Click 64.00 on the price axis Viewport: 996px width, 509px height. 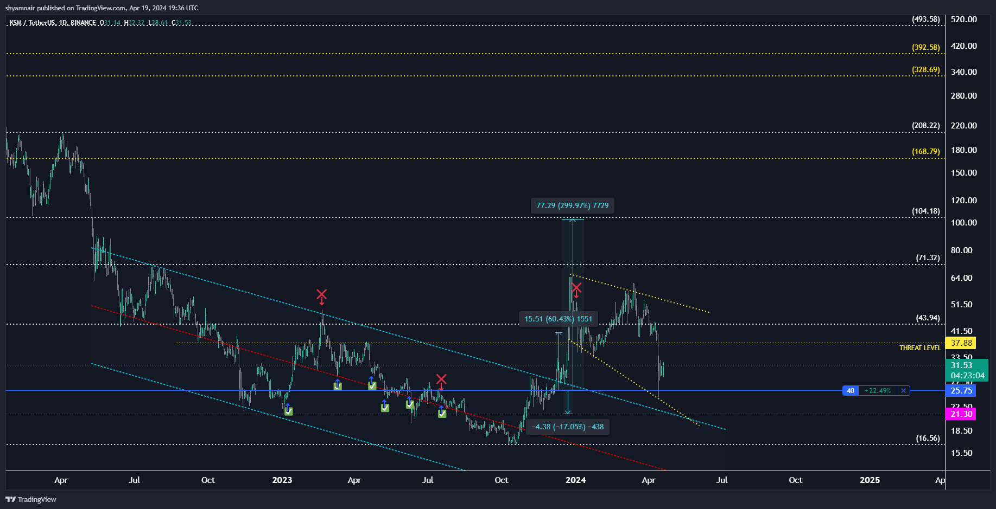[x=962, y=278]
